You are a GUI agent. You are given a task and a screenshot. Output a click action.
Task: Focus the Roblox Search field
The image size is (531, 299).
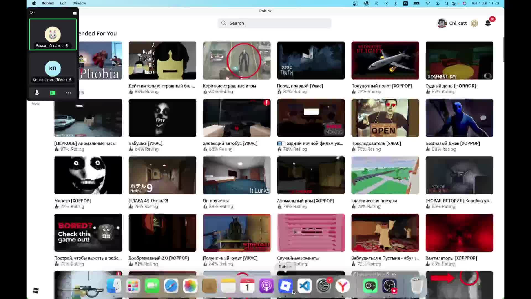(274, 23)
